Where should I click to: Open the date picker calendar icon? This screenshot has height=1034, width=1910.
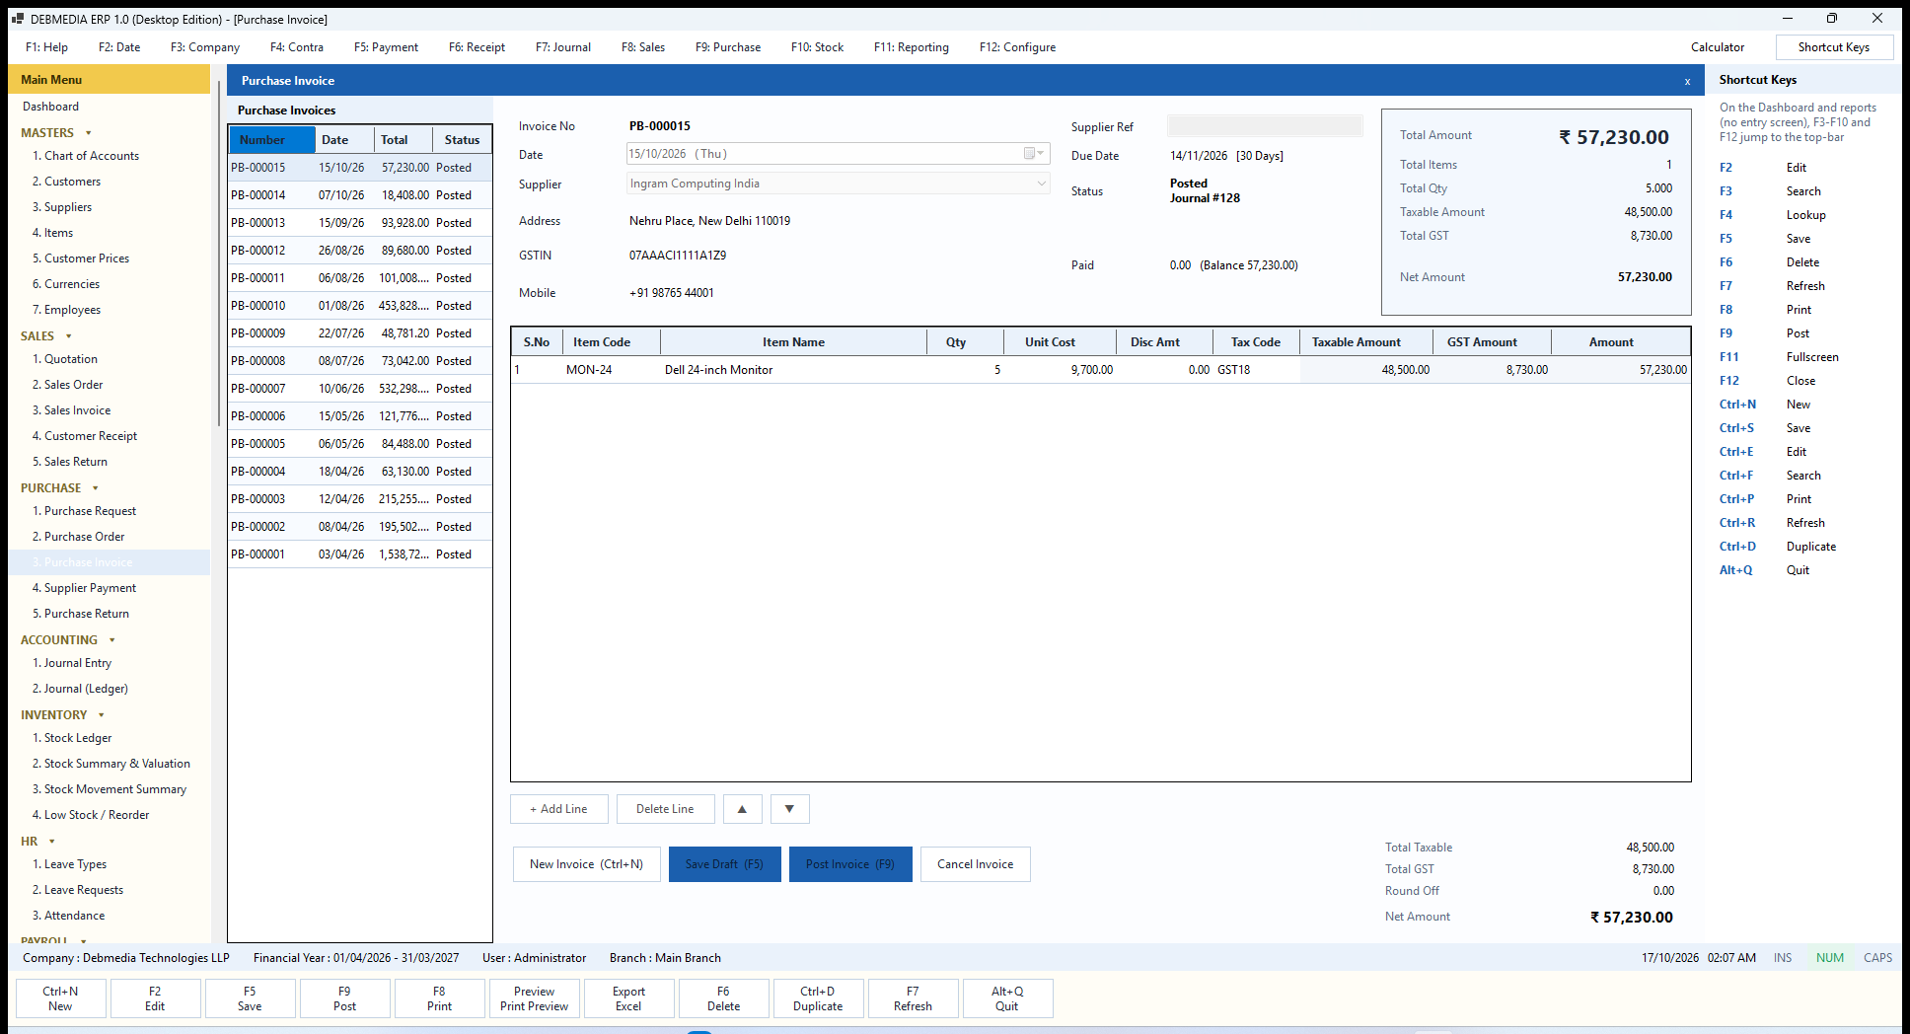1033,153
